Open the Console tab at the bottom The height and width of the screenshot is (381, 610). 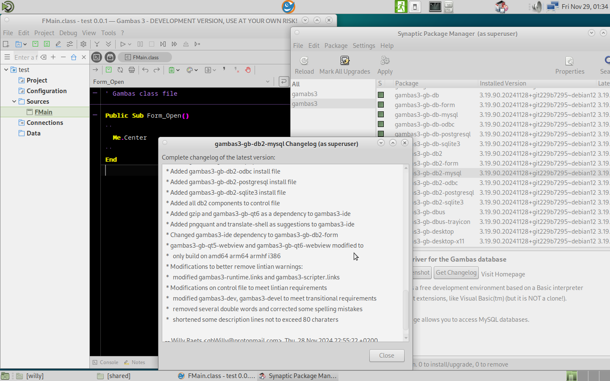point(105,362)
